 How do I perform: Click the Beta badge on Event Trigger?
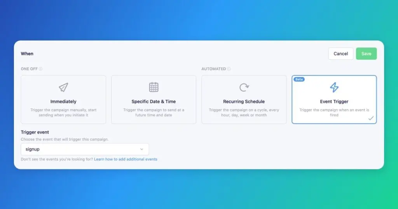point(299,79)
